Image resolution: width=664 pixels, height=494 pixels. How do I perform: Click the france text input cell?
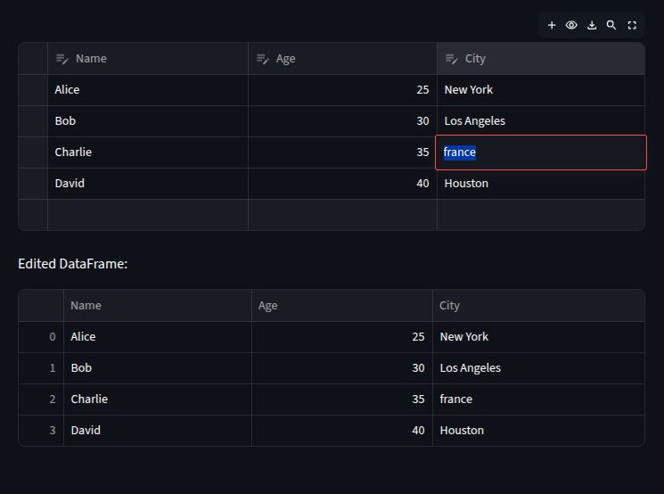pos(541,152)
